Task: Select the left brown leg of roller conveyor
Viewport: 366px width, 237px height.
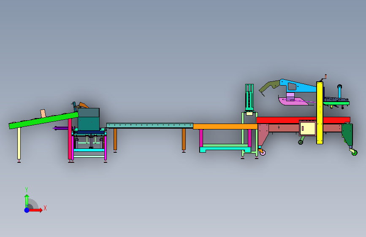Action: (115, 139)
